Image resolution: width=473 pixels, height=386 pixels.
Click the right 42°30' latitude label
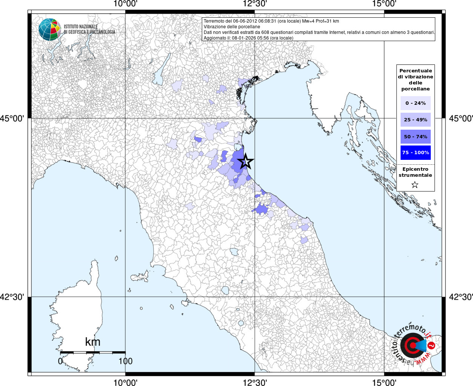[x=461, y=297]
